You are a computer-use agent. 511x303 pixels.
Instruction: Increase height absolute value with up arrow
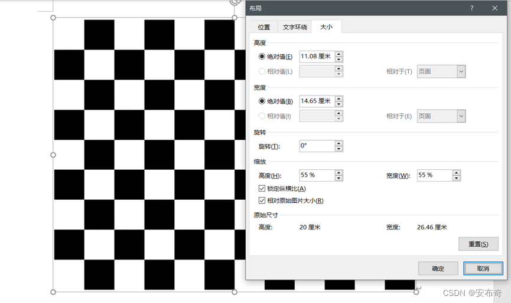(x=339, y=54)
